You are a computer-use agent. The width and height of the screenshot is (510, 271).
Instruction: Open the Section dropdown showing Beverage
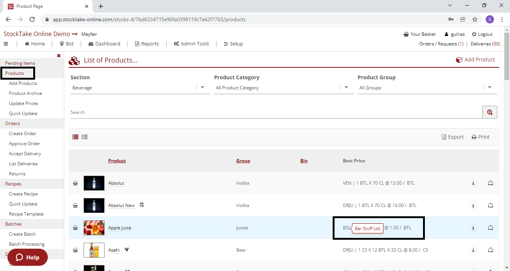click(x=140, y=88)
